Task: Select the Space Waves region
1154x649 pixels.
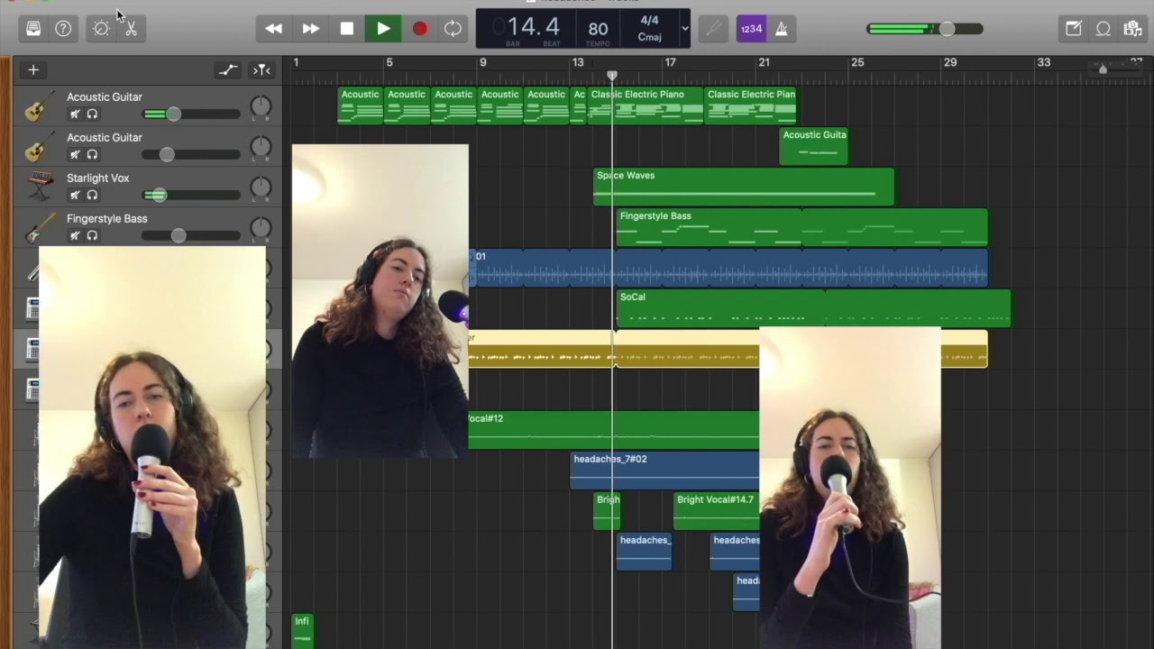Action: pos(744,187)
